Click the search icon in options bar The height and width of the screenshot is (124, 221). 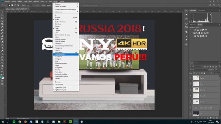click(210, 5)
